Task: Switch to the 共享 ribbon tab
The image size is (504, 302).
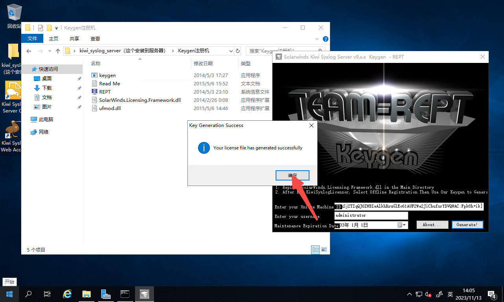Action: [x=74, y=39]
